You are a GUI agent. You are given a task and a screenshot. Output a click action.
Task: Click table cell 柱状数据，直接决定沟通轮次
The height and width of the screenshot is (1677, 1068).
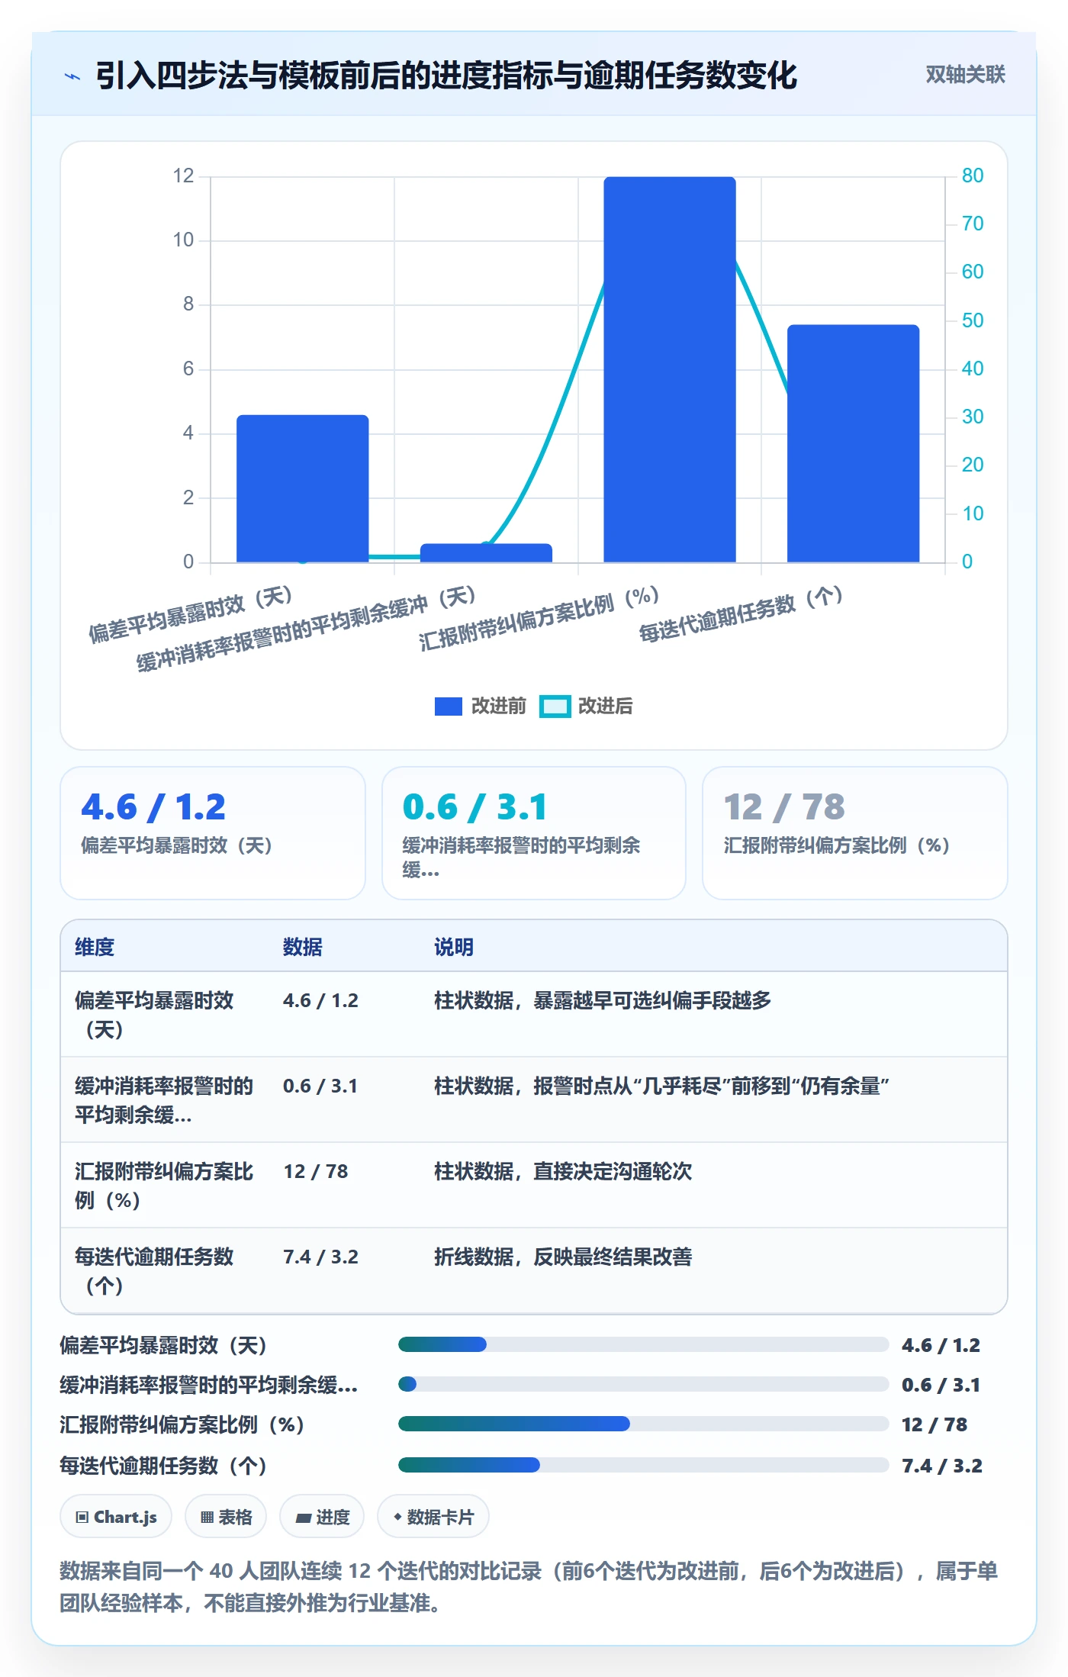click(x=563, y=1171)
